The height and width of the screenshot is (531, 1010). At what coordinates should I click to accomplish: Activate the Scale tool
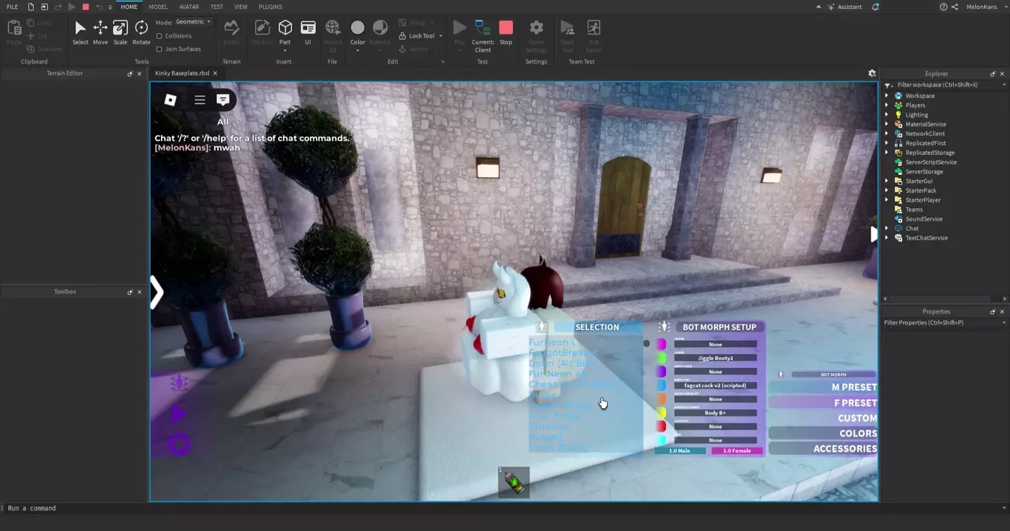coord(120,32)
